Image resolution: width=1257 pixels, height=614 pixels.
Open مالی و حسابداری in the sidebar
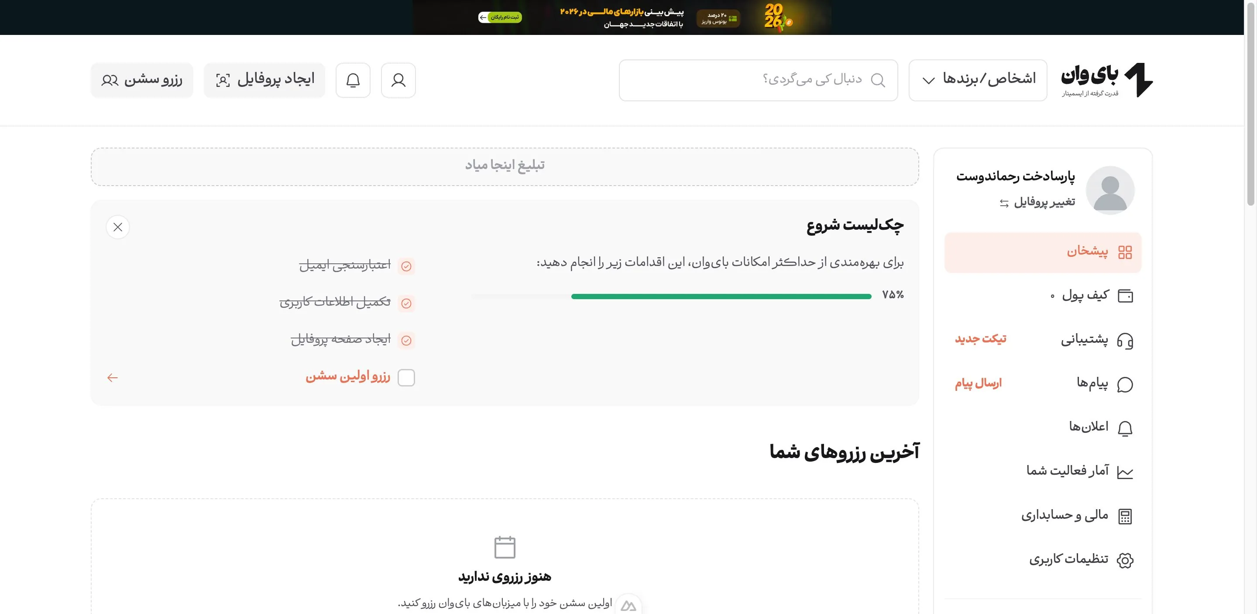1043,516
